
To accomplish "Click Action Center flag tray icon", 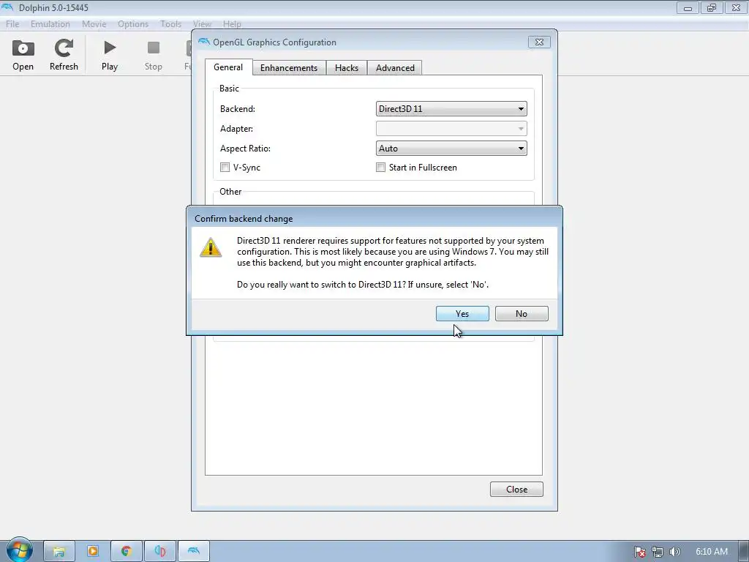I will click(x=639, y=552).
